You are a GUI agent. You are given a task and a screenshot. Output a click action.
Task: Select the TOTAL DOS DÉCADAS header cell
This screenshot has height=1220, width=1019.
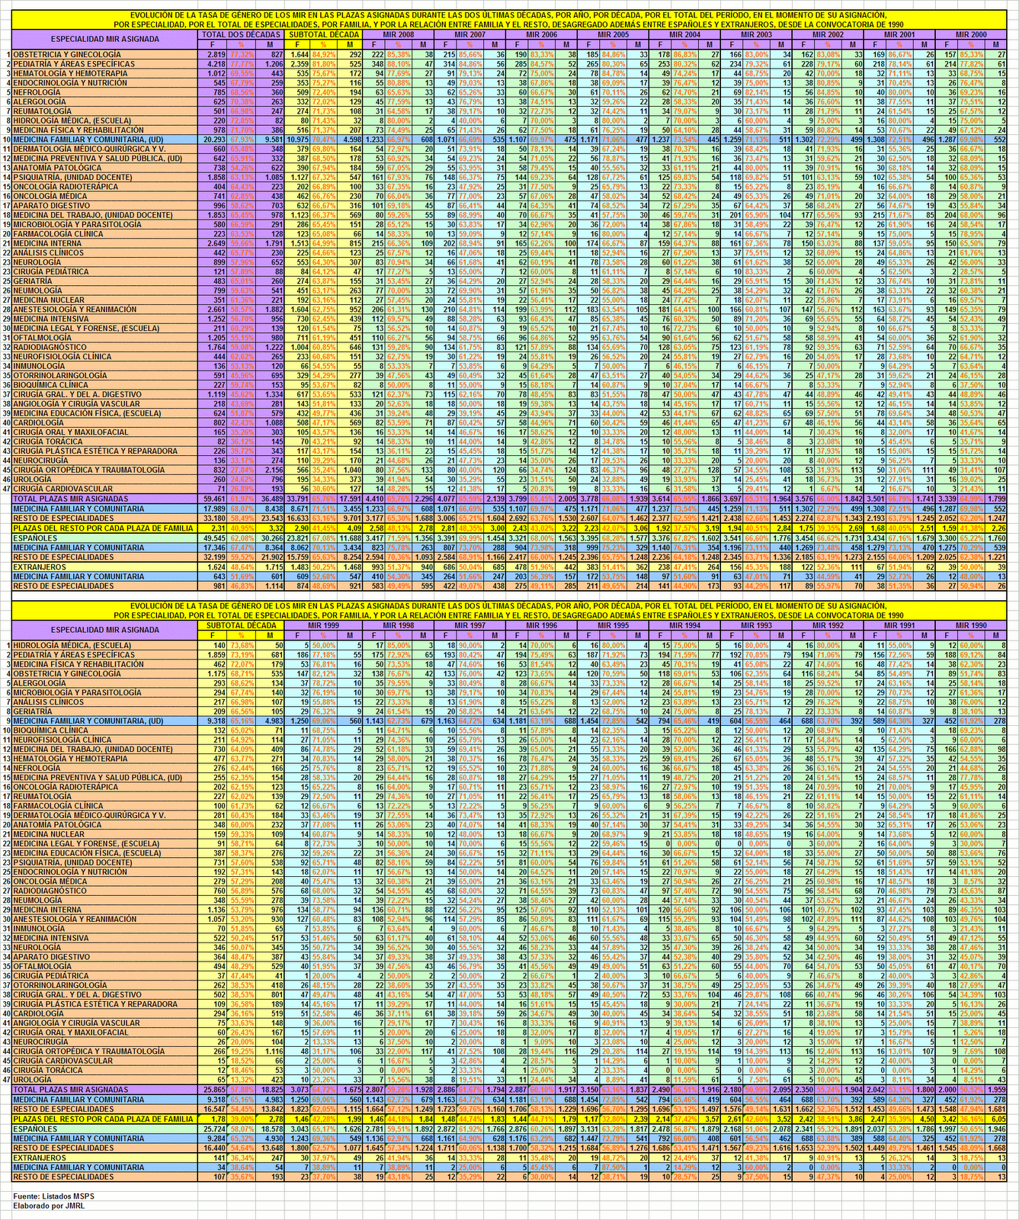pyautogui.click(x=242, y=34)
